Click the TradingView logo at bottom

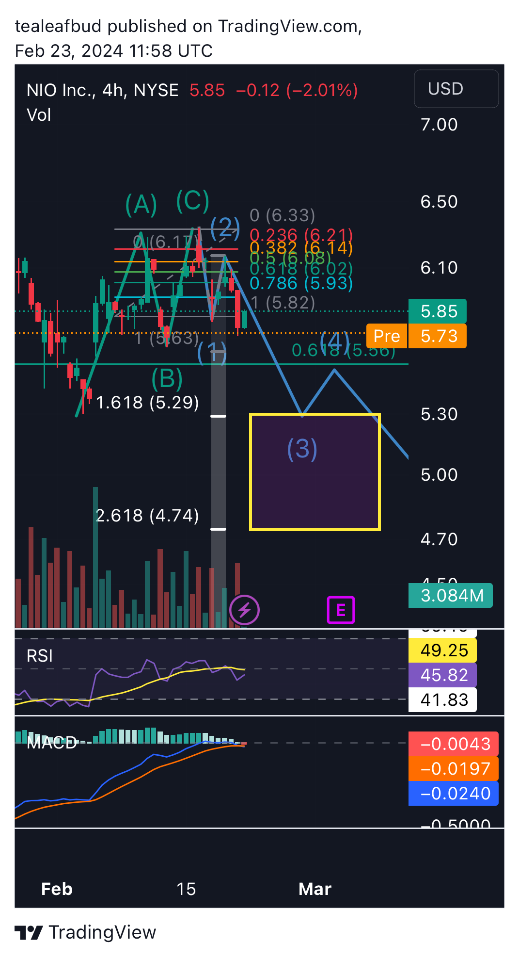(x=85, y=932)
